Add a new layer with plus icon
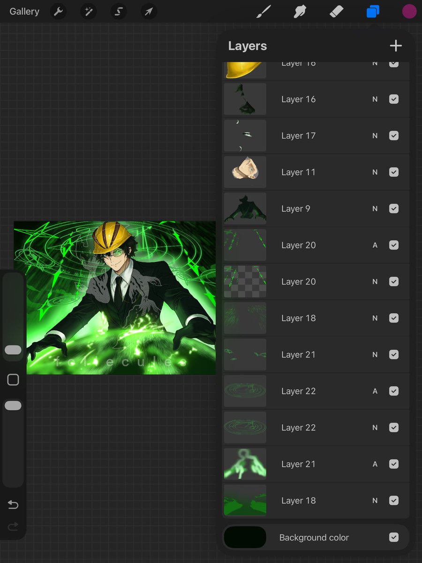The height and width of the screenshot is (563, 422). coord(396,46)
